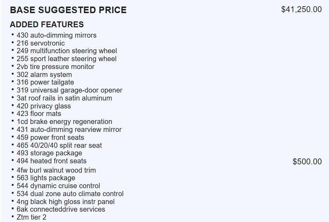Click the $500.00 feature price
This screenshot has width=329, height=222.
307,162
